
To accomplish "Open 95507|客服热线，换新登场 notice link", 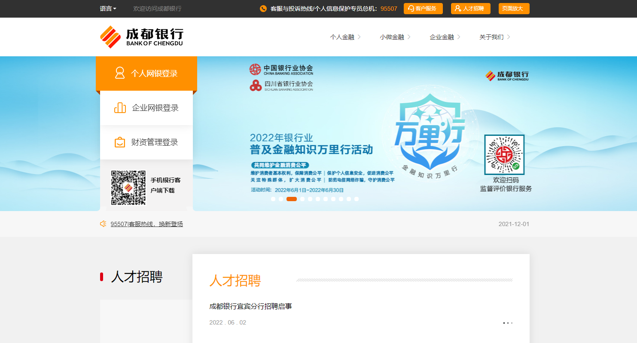I will [146, 224].
